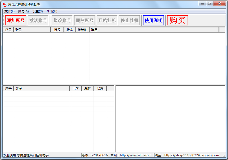Image resolution: width=228 pixels, height=160 pixels.
Task: Click the 课程 column header
Action: [41, 89]
